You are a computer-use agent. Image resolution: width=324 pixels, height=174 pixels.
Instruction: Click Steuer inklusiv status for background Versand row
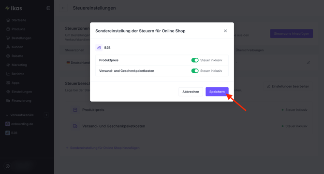[294, 126]
